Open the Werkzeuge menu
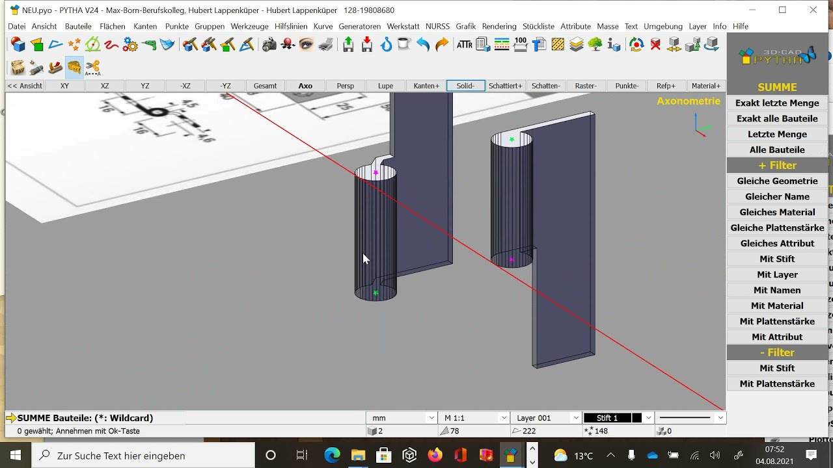The image size is (833, 468). 249,27
